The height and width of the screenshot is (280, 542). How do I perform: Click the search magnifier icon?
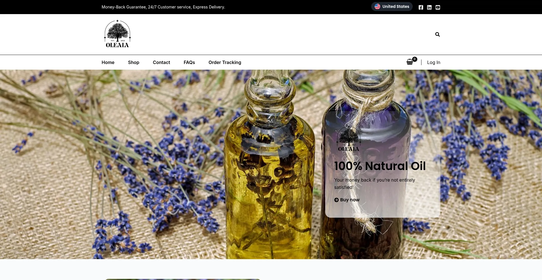coord(437,34)
